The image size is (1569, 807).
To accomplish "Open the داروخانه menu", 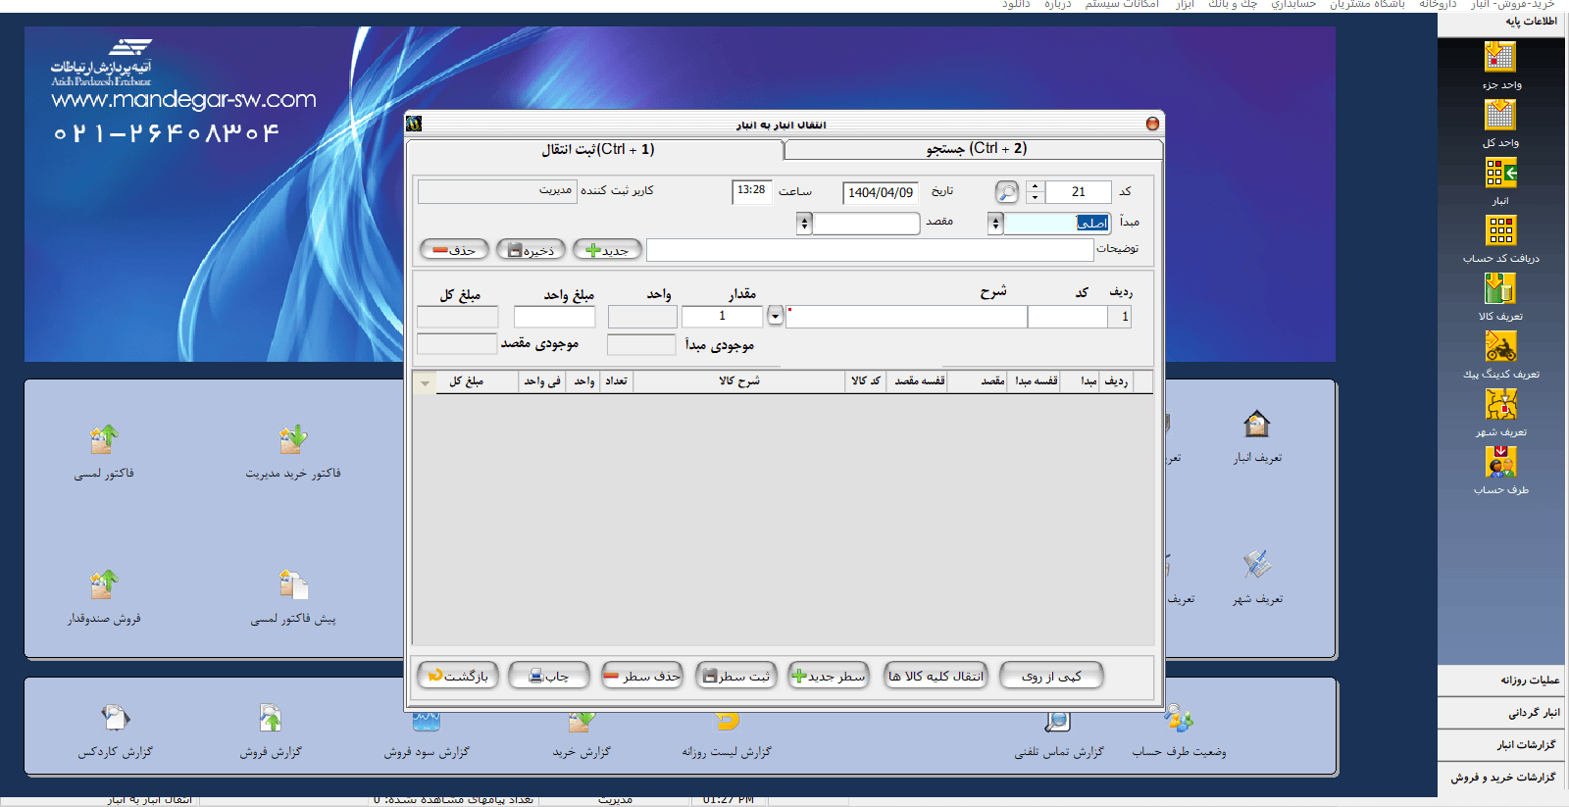I will [1438, 5].
